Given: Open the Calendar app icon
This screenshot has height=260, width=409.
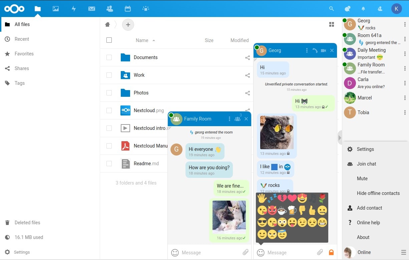Looking at the screenshot, I should [x=127, y=9].
